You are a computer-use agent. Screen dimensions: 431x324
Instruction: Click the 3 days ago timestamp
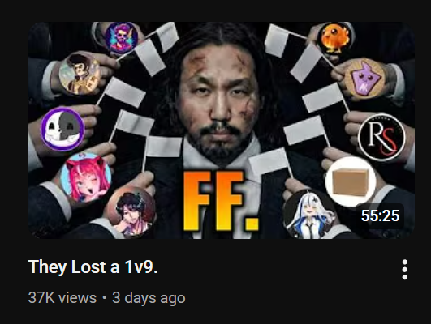[x=149, y=298]
